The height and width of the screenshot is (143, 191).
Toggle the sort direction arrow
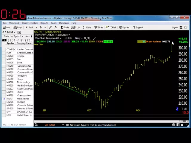click(x=31, y=36)
